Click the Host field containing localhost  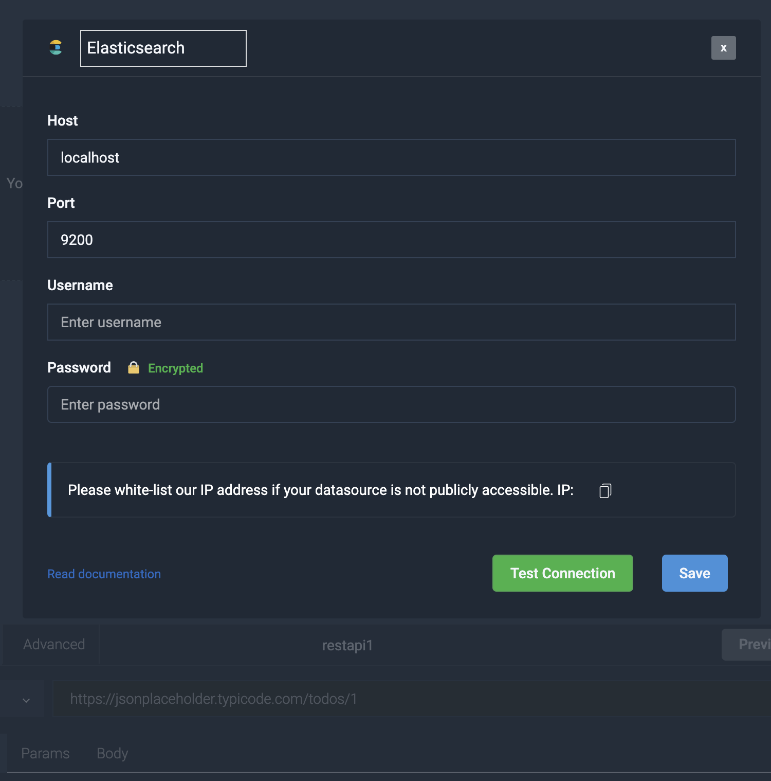391,157
